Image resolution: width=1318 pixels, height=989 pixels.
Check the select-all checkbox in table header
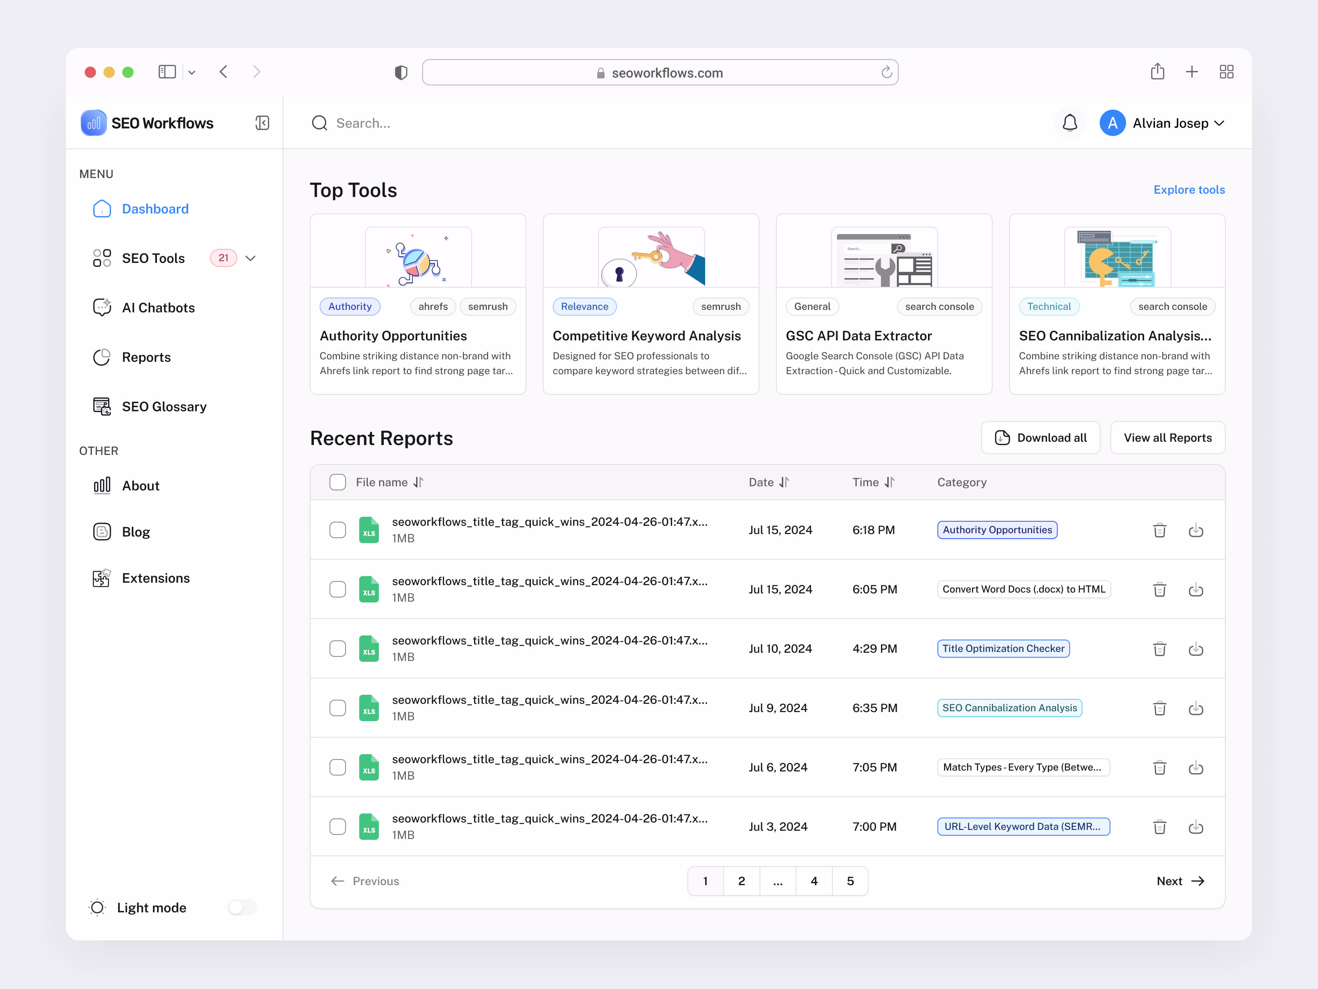click(x=338, y=482)
